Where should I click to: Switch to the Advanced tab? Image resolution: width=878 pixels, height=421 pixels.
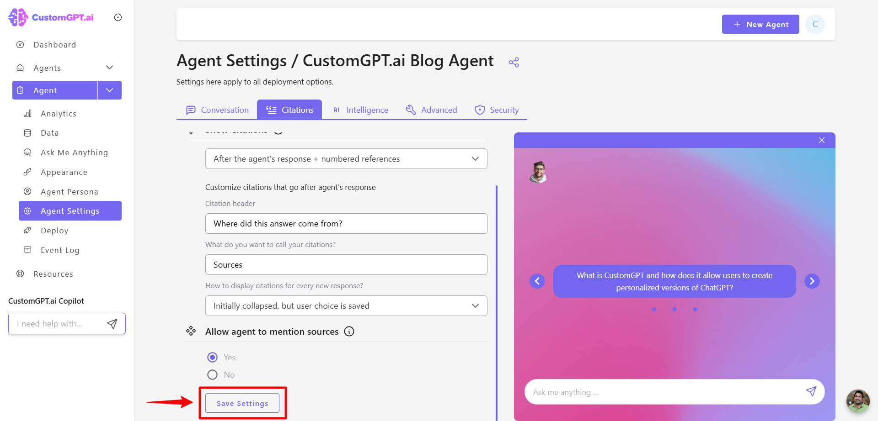pos(431,110)
